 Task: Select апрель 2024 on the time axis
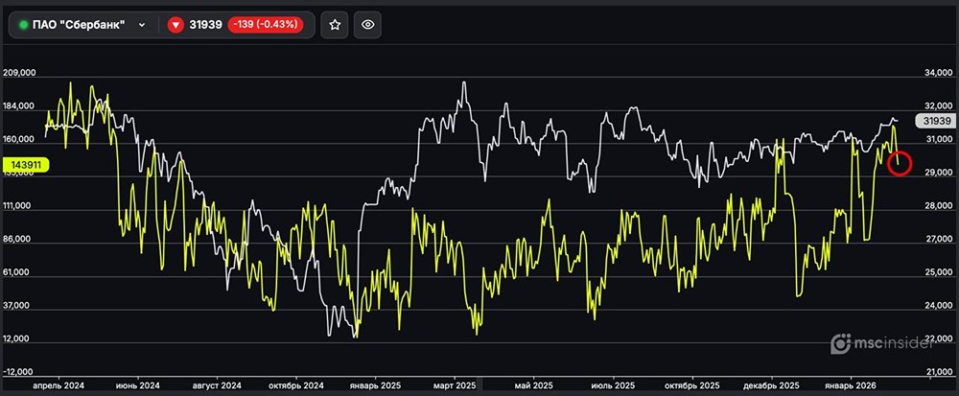[x=58, y=386]
